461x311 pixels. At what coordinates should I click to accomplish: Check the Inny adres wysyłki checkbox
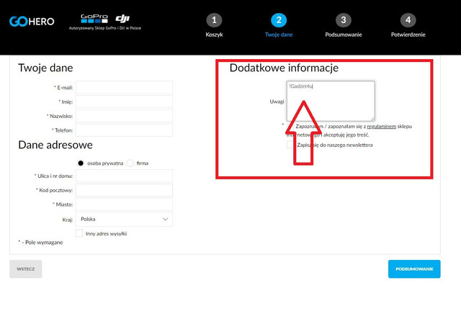(79, 233)
